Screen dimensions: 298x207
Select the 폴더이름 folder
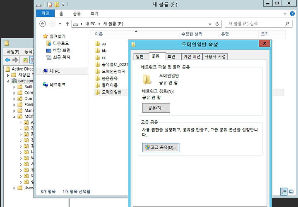(x=106, y=85)
